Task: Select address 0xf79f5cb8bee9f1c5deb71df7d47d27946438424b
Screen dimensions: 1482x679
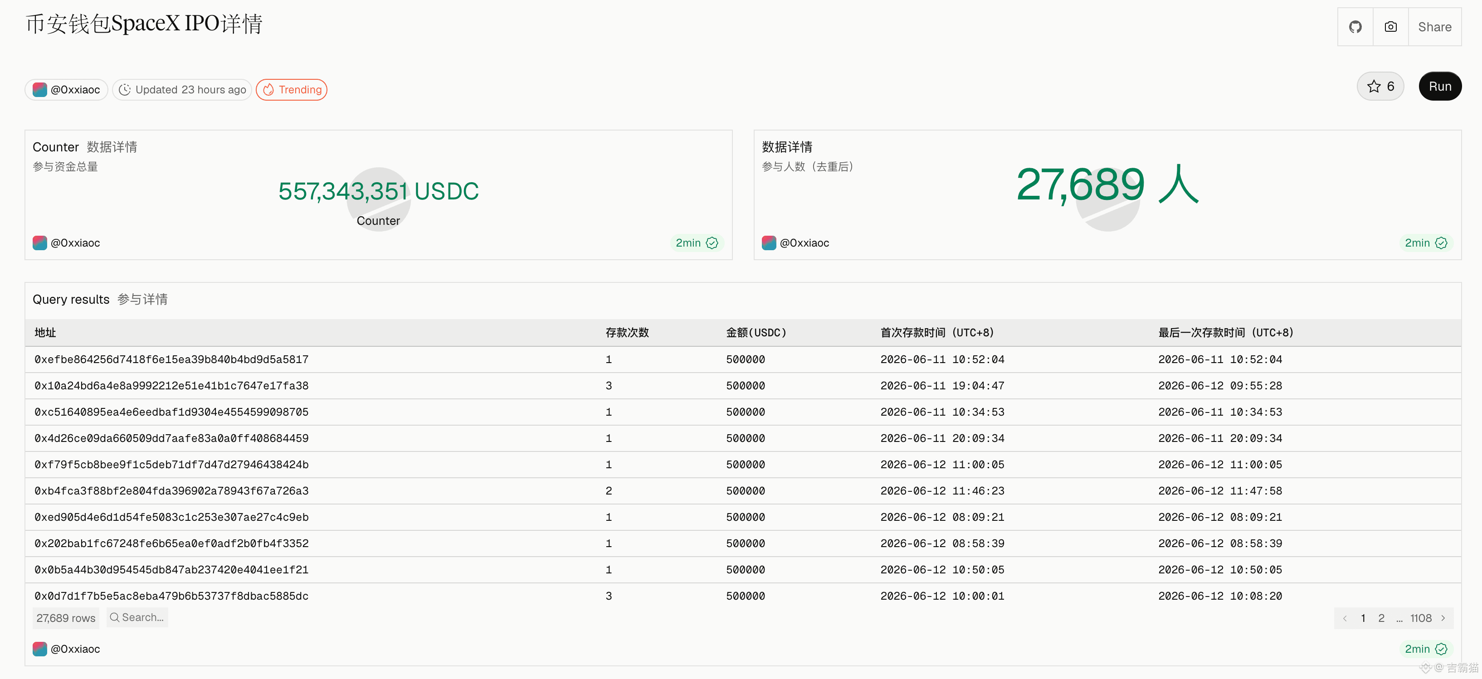Action: (171, 465)
